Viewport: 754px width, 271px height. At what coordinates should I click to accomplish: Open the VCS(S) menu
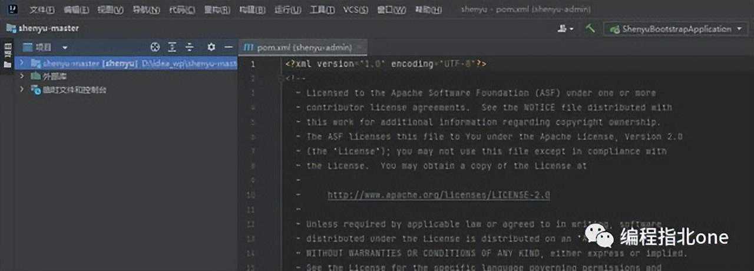coord(355,9)
